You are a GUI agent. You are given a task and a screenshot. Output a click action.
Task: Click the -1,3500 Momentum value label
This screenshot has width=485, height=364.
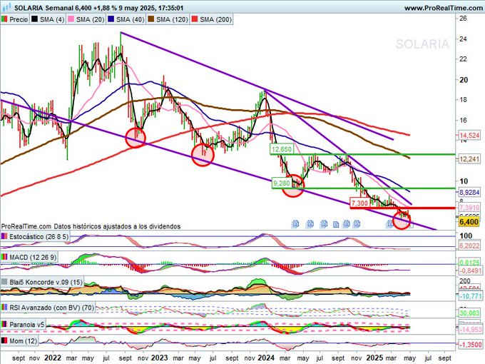point(470,345)
